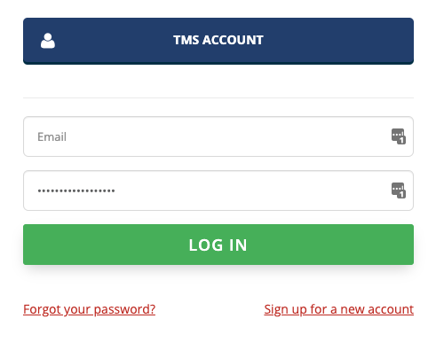The image size is (436, 342).
Task: Open the Forgot your password? link
Action: coord(89,309)
